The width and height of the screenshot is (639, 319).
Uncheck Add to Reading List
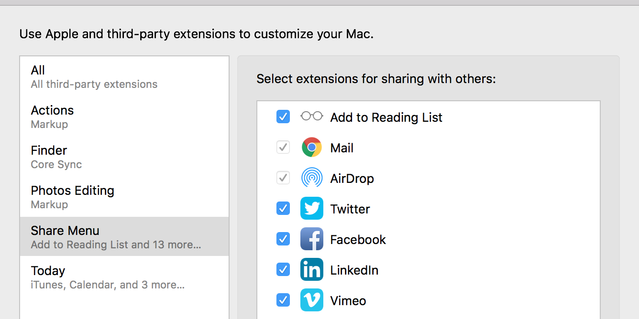pyautogui.click(x=283, y=117)
